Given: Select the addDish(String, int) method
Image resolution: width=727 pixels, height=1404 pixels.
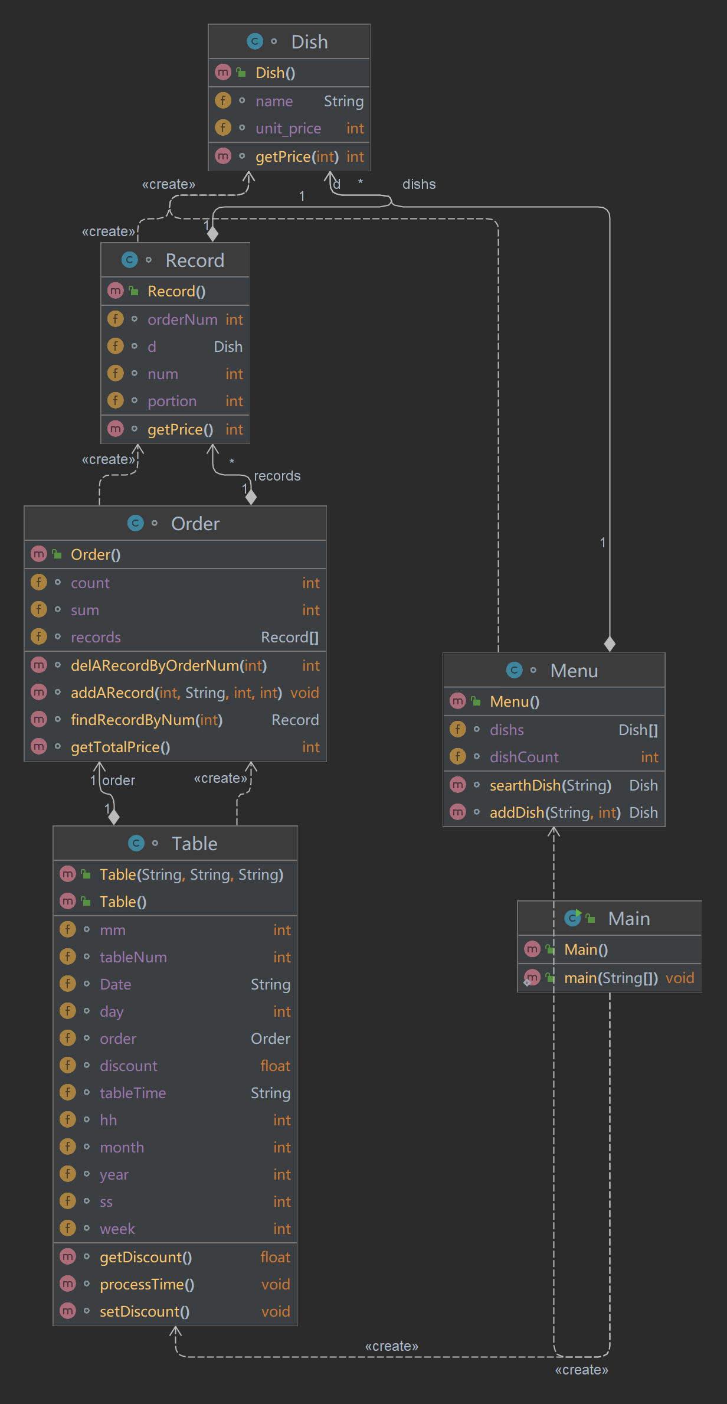Looking at the screenshot, I should (555, 812).
